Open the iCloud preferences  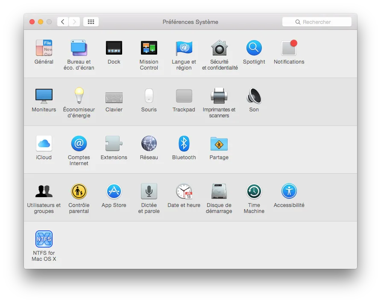44,143
